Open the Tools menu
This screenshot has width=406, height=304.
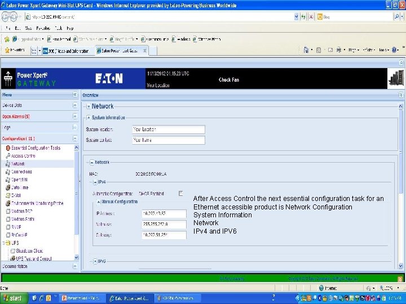point(58,28)
